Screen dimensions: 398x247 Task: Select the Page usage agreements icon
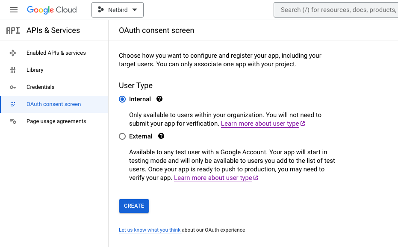click(13, 121)
